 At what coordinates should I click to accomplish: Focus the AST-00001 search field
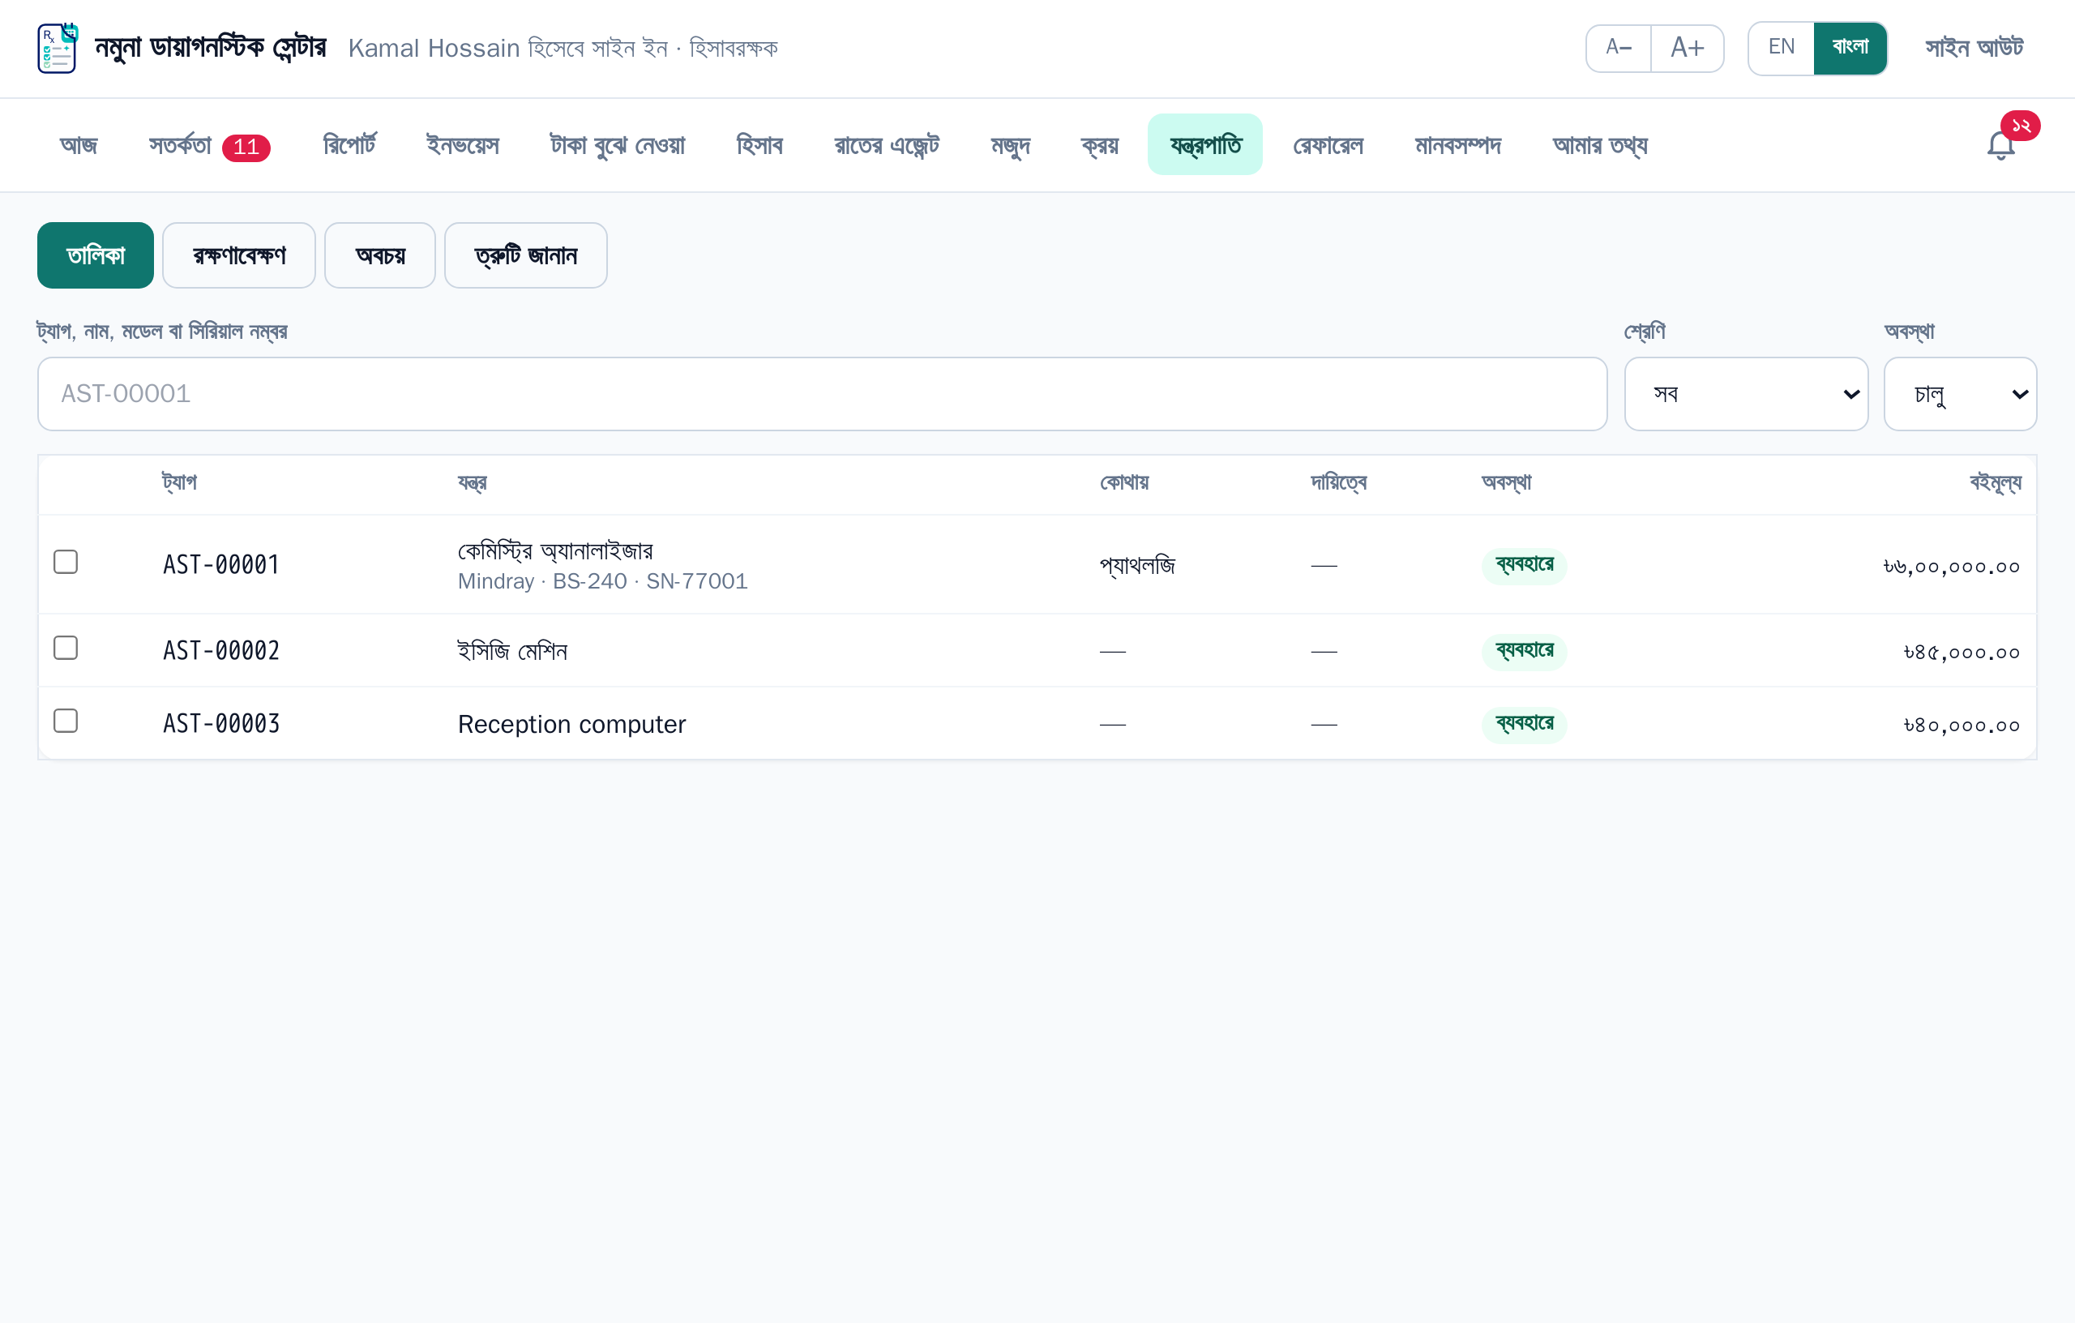822,394
